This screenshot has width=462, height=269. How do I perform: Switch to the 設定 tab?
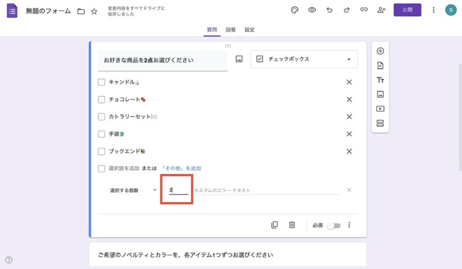point(249,30)
